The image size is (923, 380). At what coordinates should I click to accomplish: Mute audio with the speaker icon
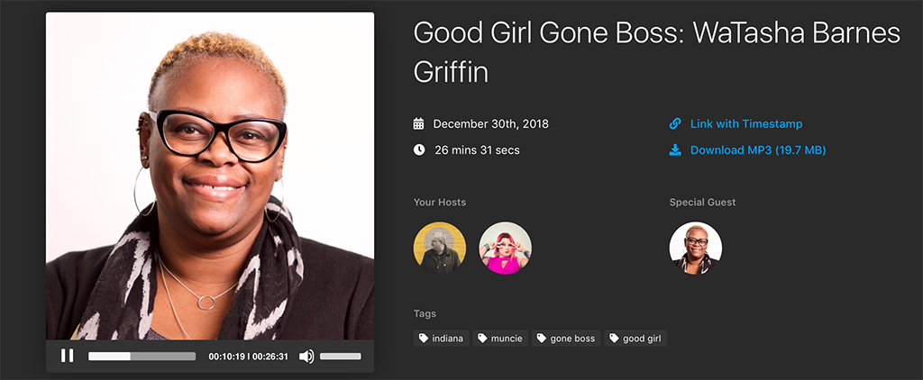(x=306, y=357)
